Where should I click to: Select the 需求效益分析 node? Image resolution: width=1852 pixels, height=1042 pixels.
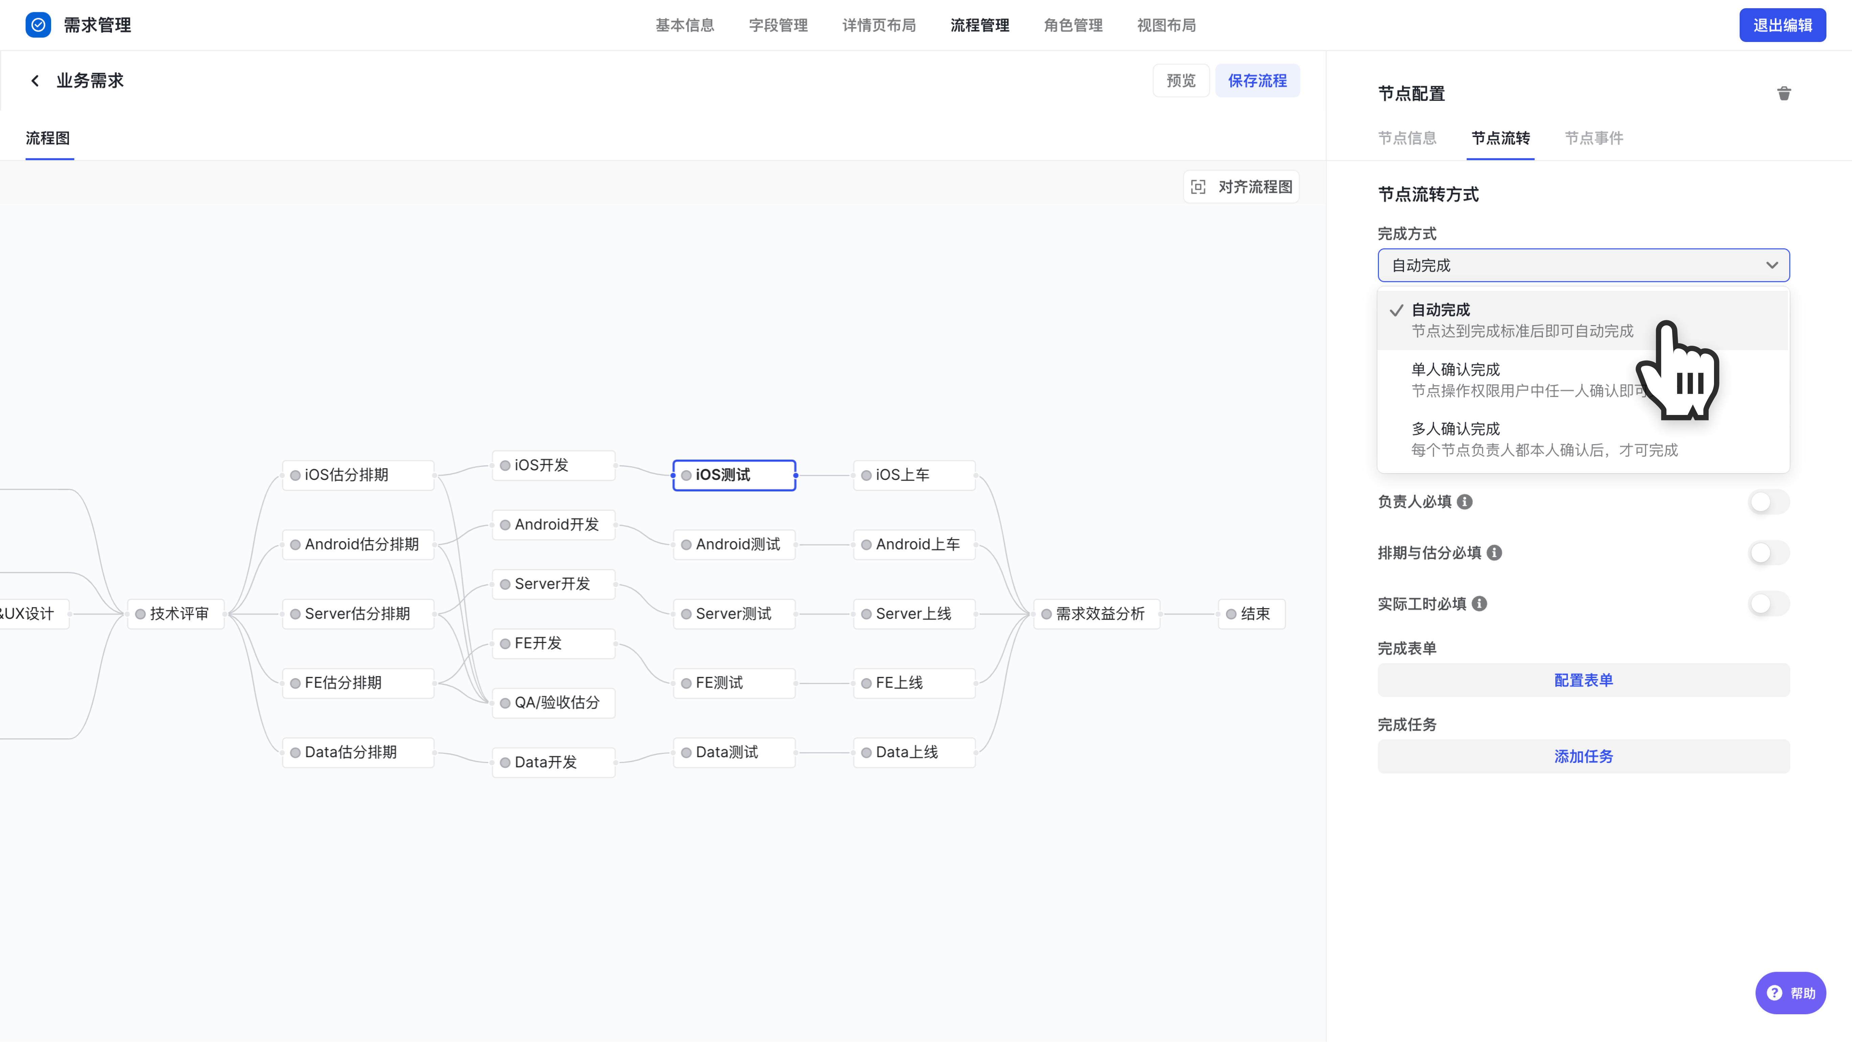[x=1096, y=614]
